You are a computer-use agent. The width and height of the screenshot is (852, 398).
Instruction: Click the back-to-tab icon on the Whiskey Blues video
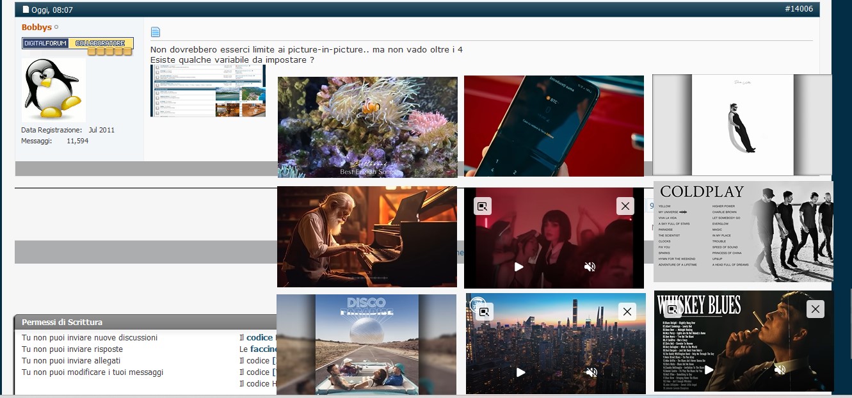pyautogui.click(x=672, y=310)
